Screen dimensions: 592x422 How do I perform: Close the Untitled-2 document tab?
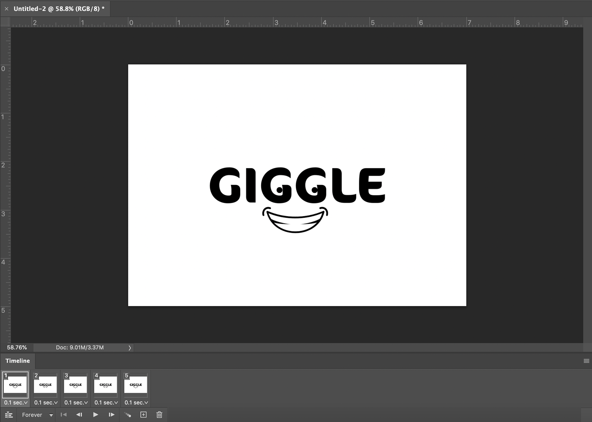pyautogui.click(x=6, y=9)
